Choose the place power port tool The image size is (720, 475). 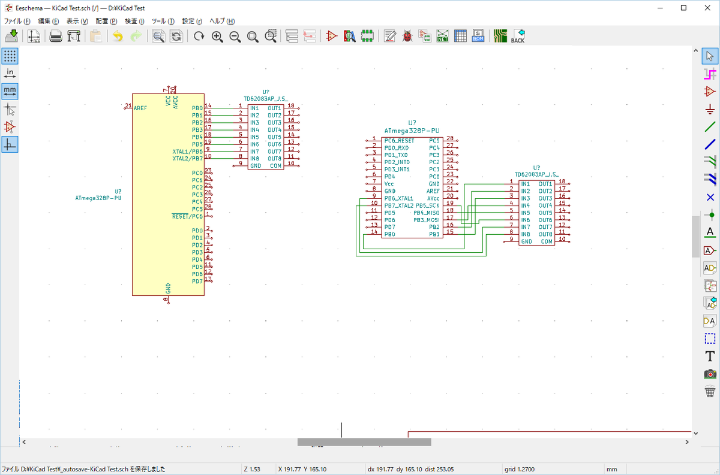click(x=710, y=109)
